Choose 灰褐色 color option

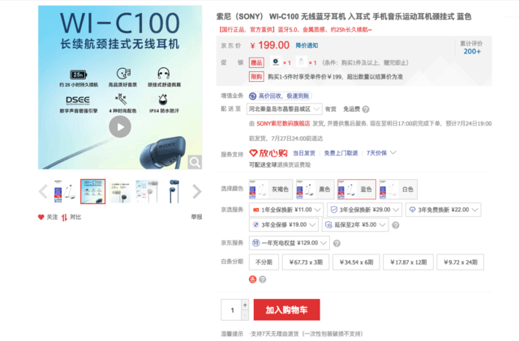(271, 190)
